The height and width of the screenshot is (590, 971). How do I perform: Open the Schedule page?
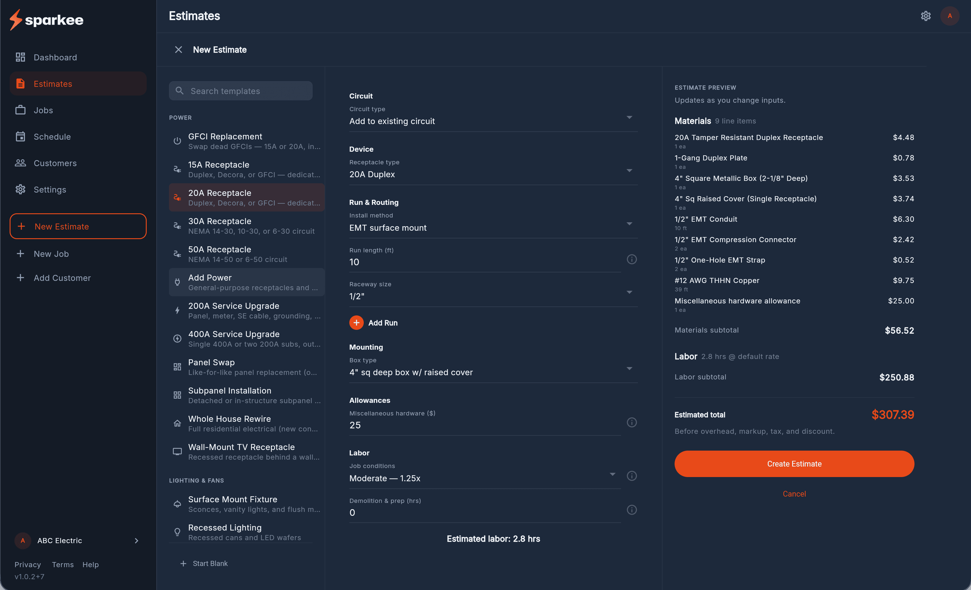[x=78, y=137]
